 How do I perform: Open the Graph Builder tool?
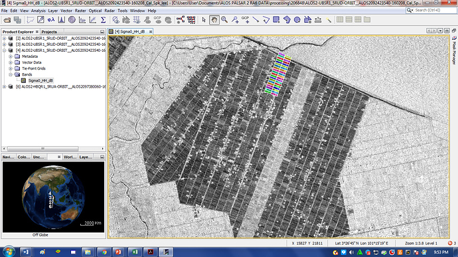pyautogui.click(x=181, y=20)
